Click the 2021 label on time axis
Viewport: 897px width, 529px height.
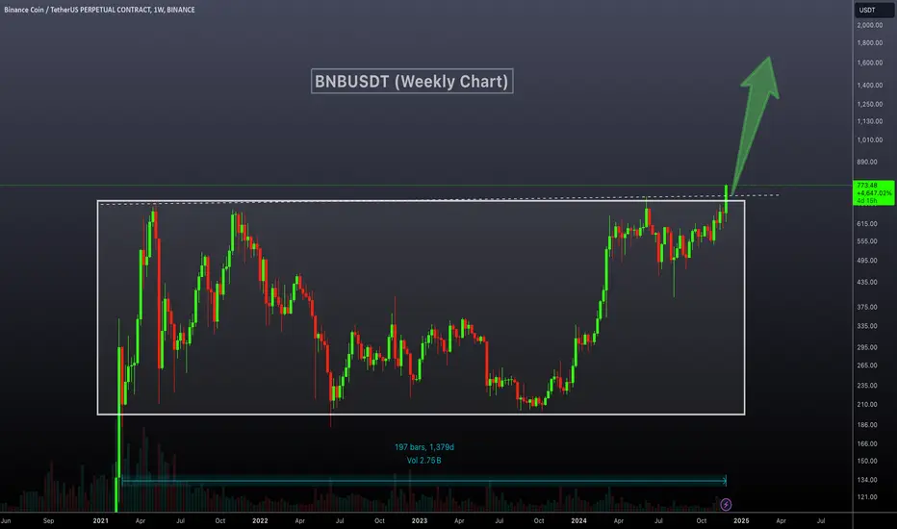101,521
